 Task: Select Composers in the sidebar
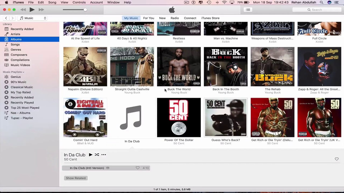point(30,55)
